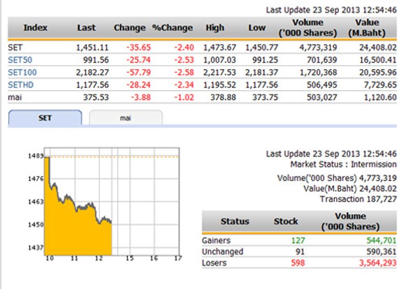Select SET100 change -57.79
Image resolution: width=401 pixels, height=289 pixels.
138,72
